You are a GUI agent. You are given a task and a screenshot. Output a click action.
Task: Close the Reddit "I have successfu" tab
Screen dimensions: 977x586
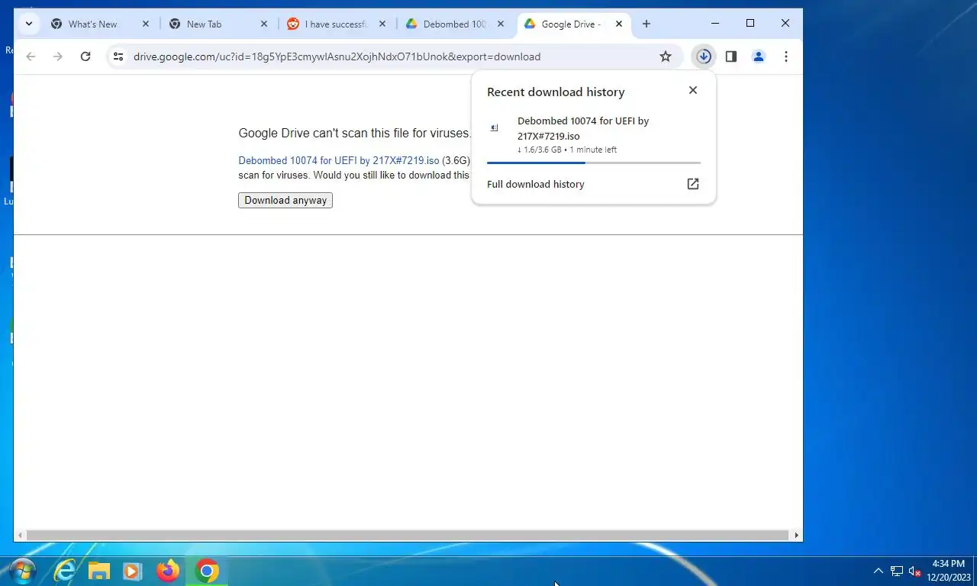click(x=382, y=24)
